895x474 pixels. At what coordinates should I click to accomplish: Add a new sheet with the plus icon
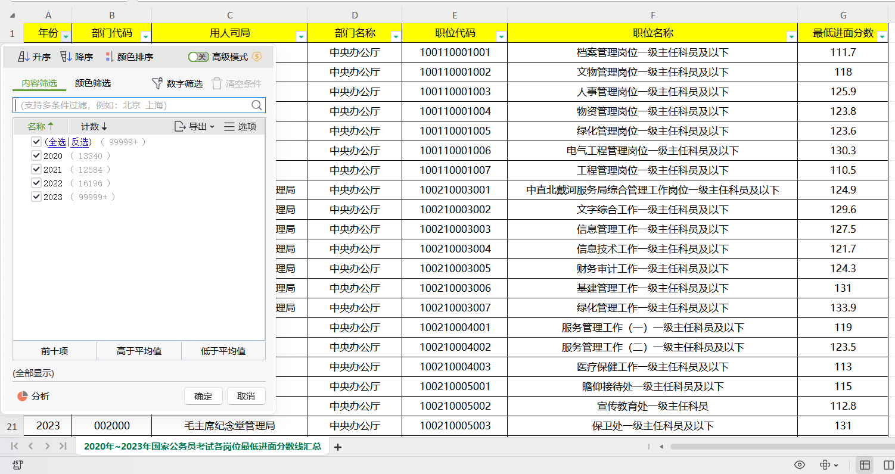pyautogui.click(x=338, y=447)
